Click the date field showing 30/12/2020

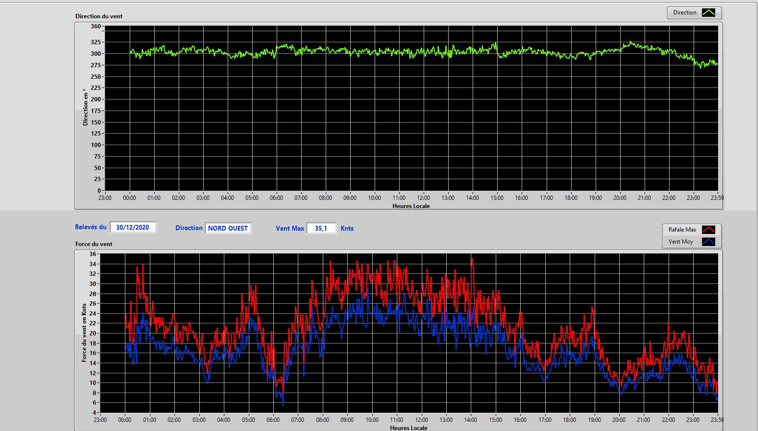pos(133,227)
